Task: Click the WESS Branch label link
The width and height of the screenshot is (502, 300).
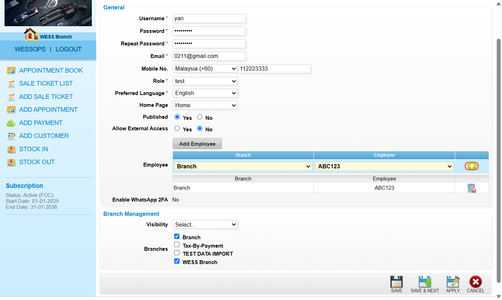Action: pos(56,37)
